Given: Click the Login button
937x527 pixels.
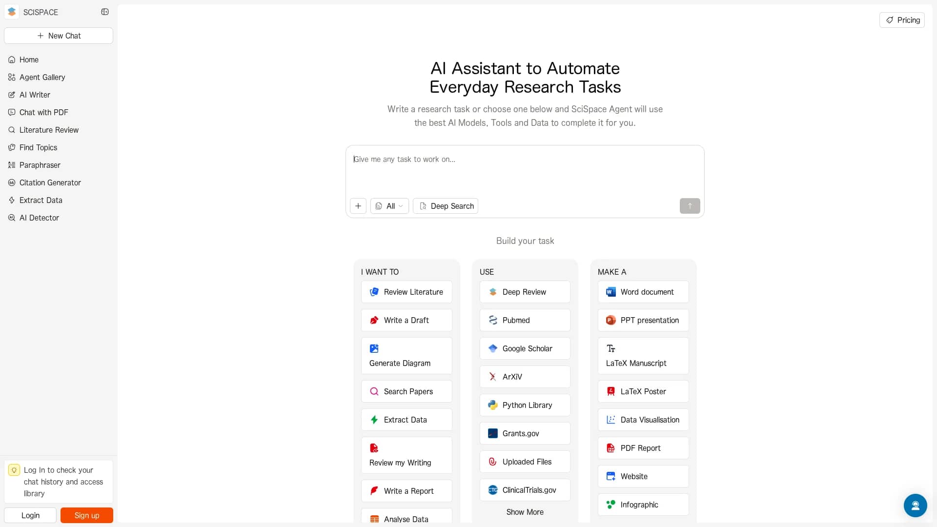Looking at the screenshot, I should click(30, 515).
